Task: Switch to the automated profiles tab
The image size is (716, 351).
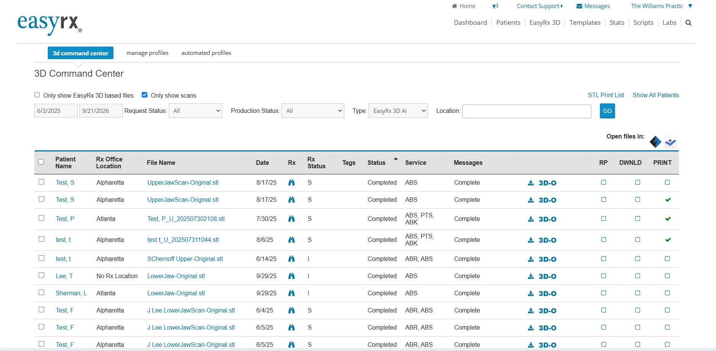Action: pyautogui.click(x=206, y=53)
